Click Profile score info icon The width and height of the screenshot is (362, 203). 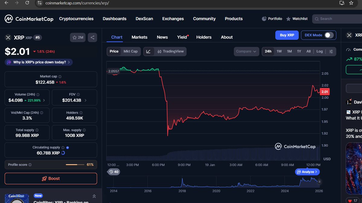click(x=30, y=165)
